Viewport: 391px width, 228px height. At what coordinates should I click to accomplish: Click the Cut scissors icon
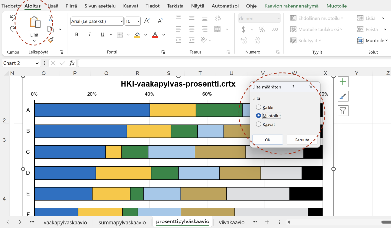pos(51,19)
